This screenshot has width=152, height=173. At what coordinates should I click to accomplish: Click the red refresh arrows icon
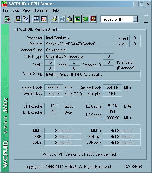pos(44,19)
